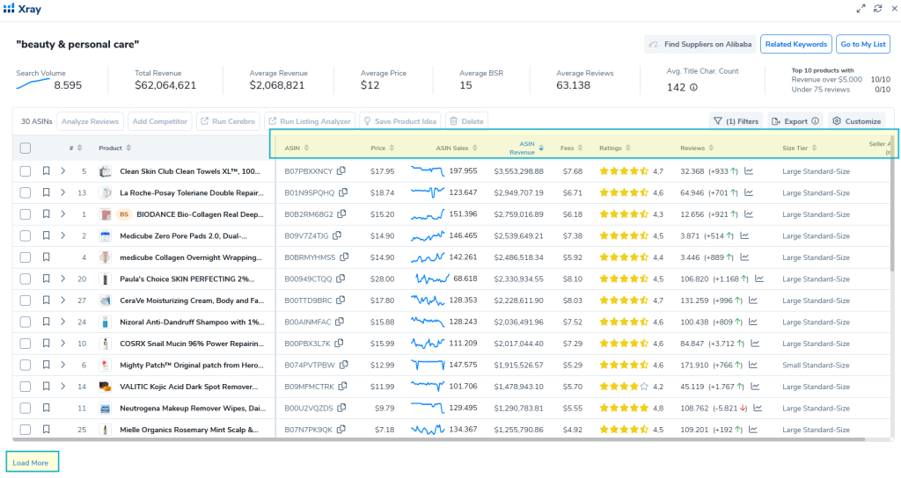Copy the ASIN B07PBXXNCY
This screenshot has height=478, width=901.
[x=341, y=171]
